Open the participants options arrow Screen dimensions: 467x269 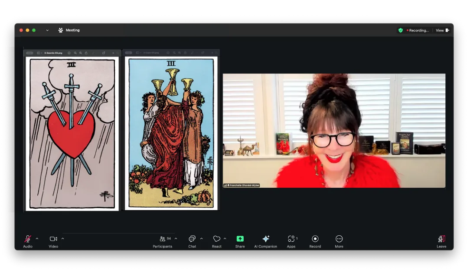[176, 239]
